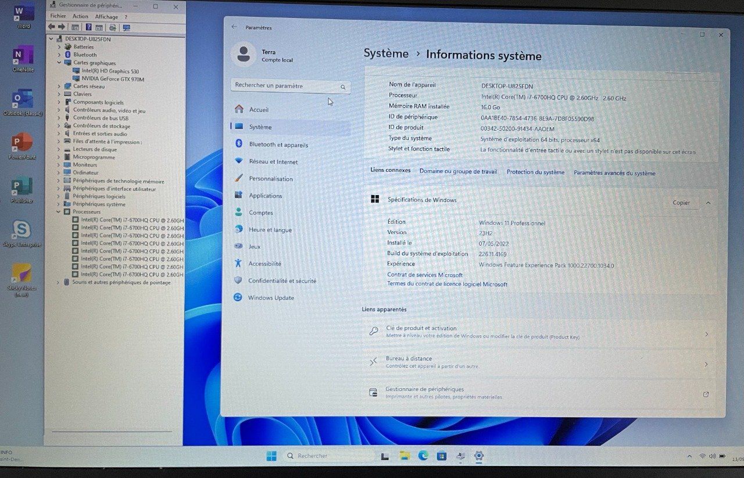This screenshot has width=744, height=478.
Task: Open Confidentialité et sécurité settings
Action: pos(289,281)
